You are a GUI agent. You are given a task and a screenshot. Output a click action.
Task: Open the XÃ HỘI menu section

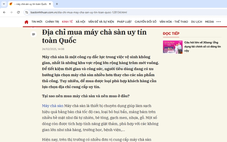[81, 22]
